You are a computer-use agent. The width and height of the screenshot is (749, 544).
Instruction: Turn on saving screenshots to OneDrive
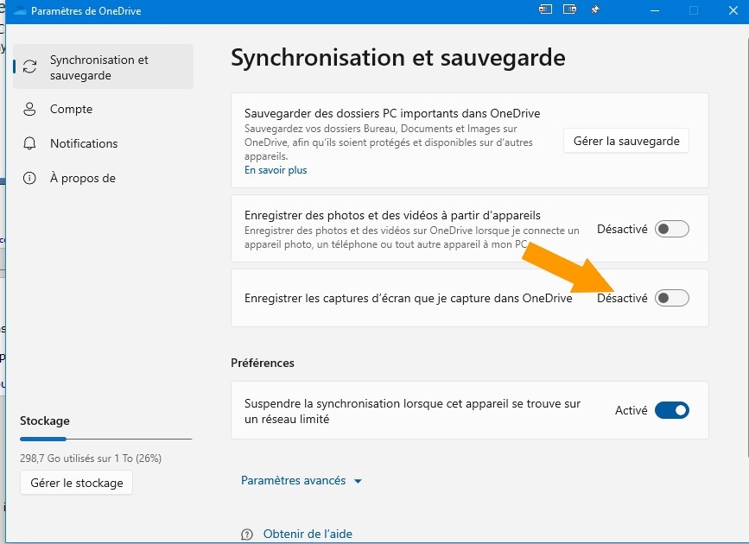pyautogui.click(x=671, y=298)
